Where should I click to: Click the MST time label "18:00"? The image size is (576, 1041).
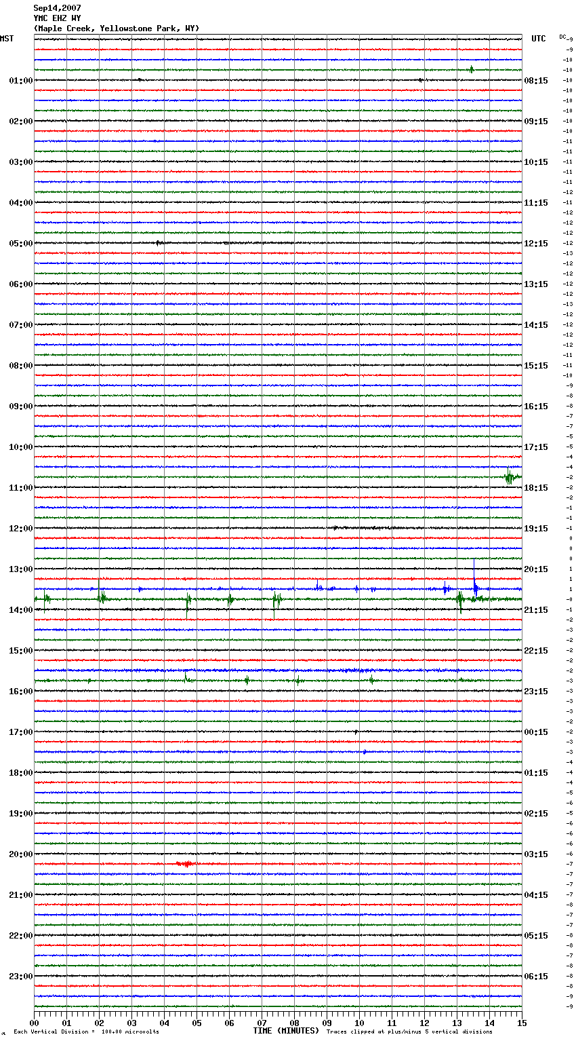click(x=21, y=773)
